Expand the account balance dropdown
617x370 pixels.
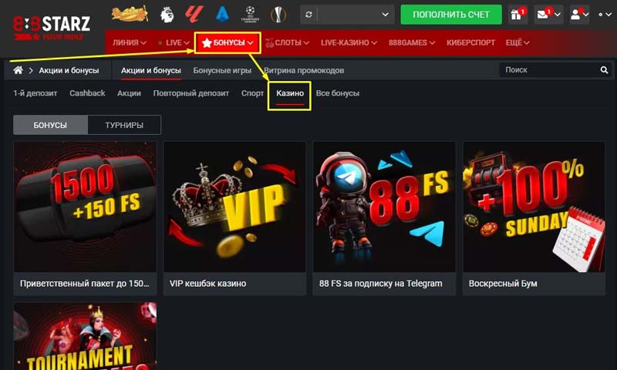385,15
